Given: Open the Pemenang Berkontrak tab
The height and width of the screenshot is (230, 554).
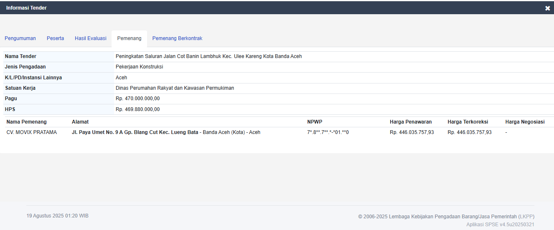Looking at the screenshot, I should coord(177,38).
